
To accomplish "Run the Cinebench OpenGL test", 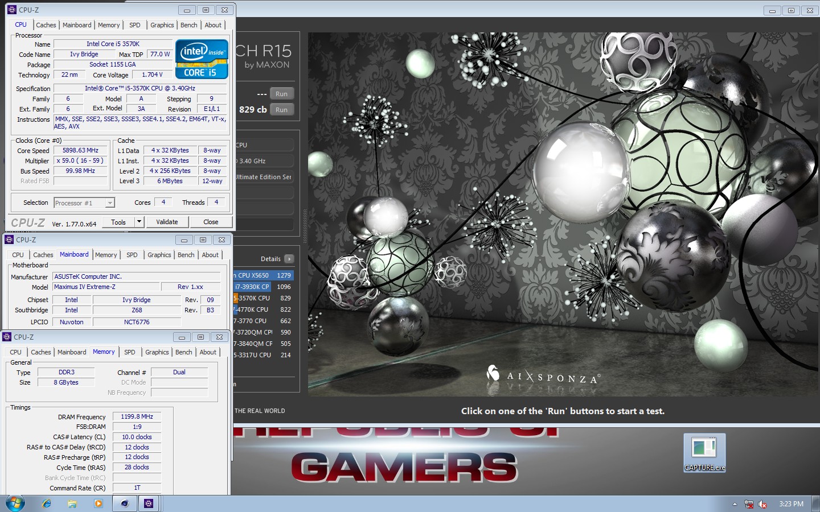I will point(282,94).
